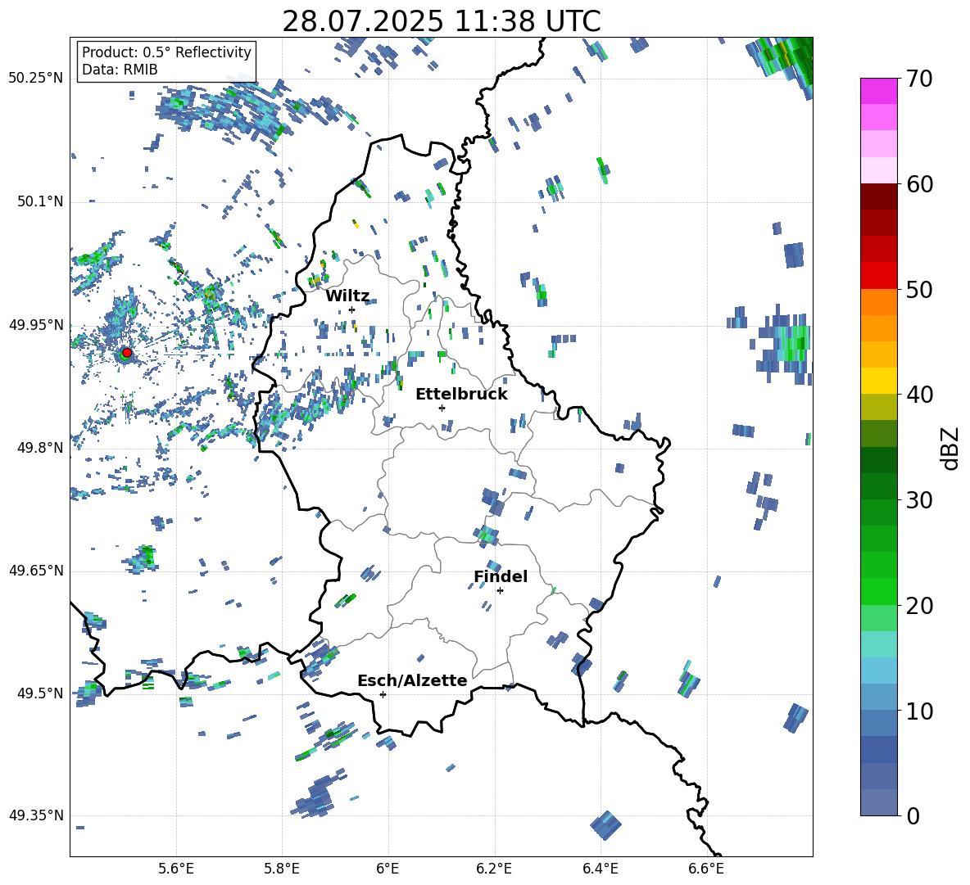Click the 50.25°N latitude label
Image resolution: width=970 pixels, height=885 pixels.
click(x=36, y=79)
